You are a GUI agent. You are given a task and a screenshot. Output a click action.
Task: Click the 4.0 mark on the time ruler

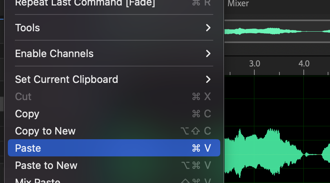tap(304, 64)
